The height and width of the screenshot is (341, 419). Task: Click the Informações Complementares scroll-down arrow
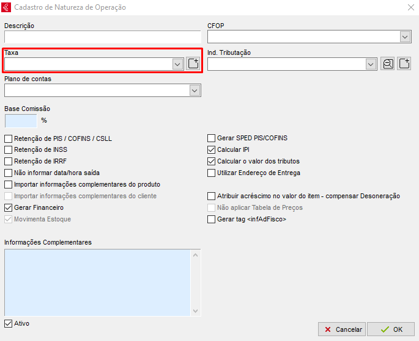pos(196,310)
